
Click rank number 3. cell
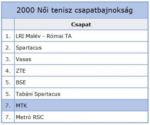click(x=8, y=59)
